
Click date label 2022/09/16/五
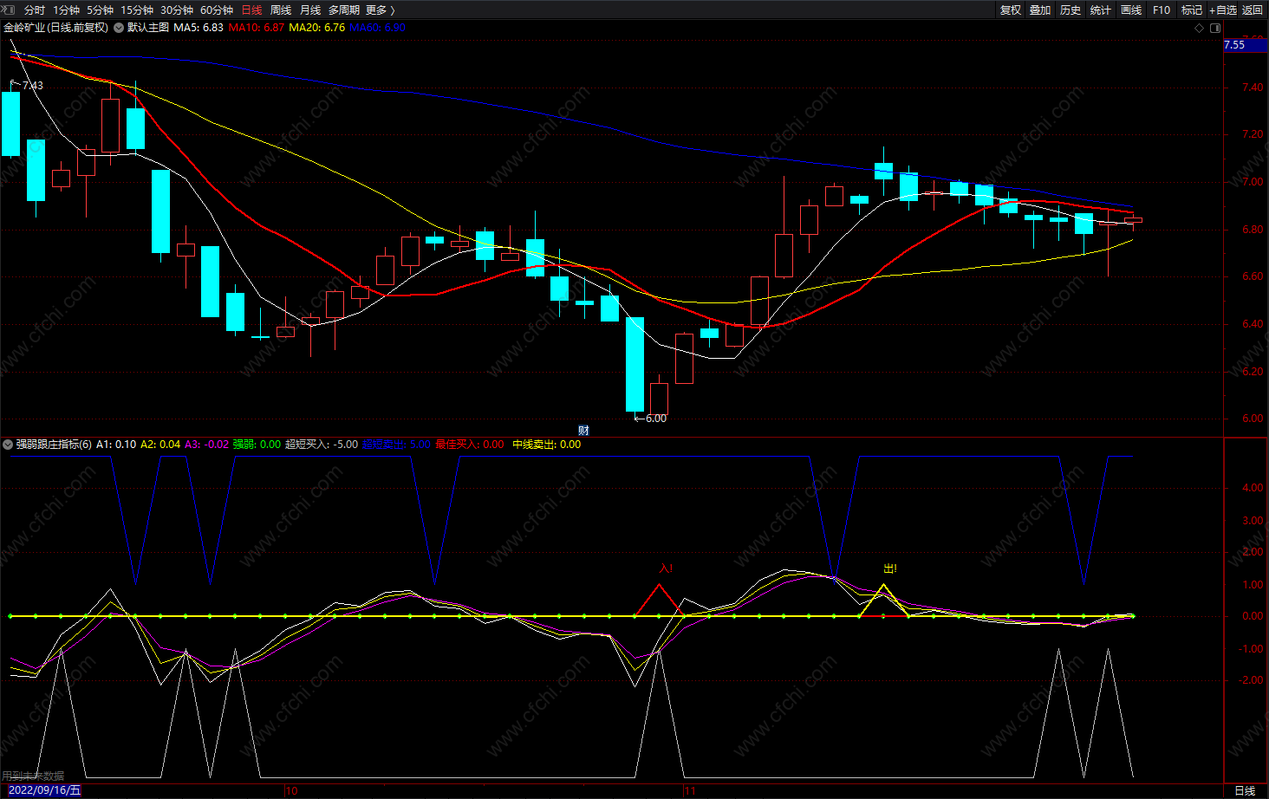pos(45,790)
